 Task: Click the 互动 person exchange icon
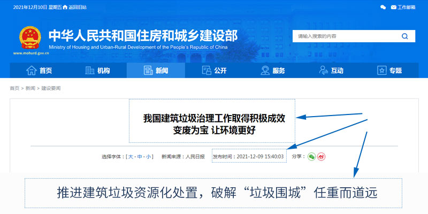(324, 71)
